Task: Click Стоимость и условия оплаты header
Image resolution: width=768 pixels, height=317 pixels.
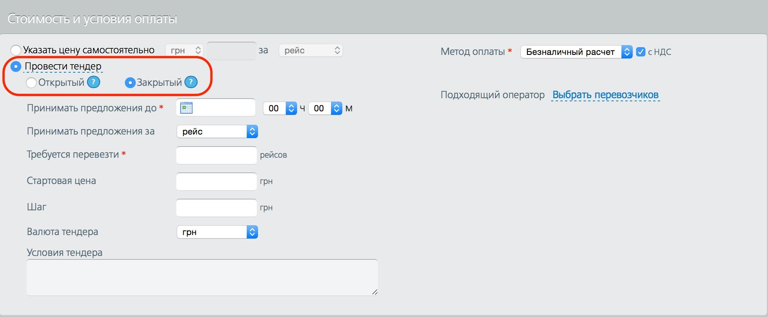Action: pos(92,19)
